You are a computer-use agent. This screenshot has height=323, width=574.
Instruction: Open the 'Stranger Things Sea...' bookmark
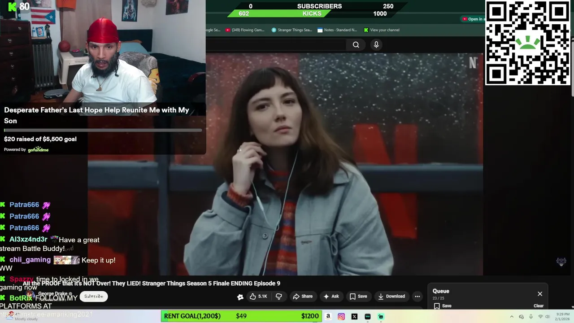tap(292, 30)
